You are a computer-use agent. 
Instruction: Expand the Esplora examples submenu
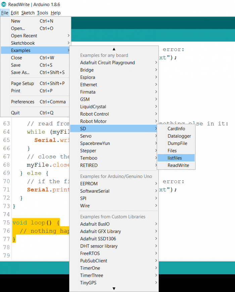coord(114,77)
